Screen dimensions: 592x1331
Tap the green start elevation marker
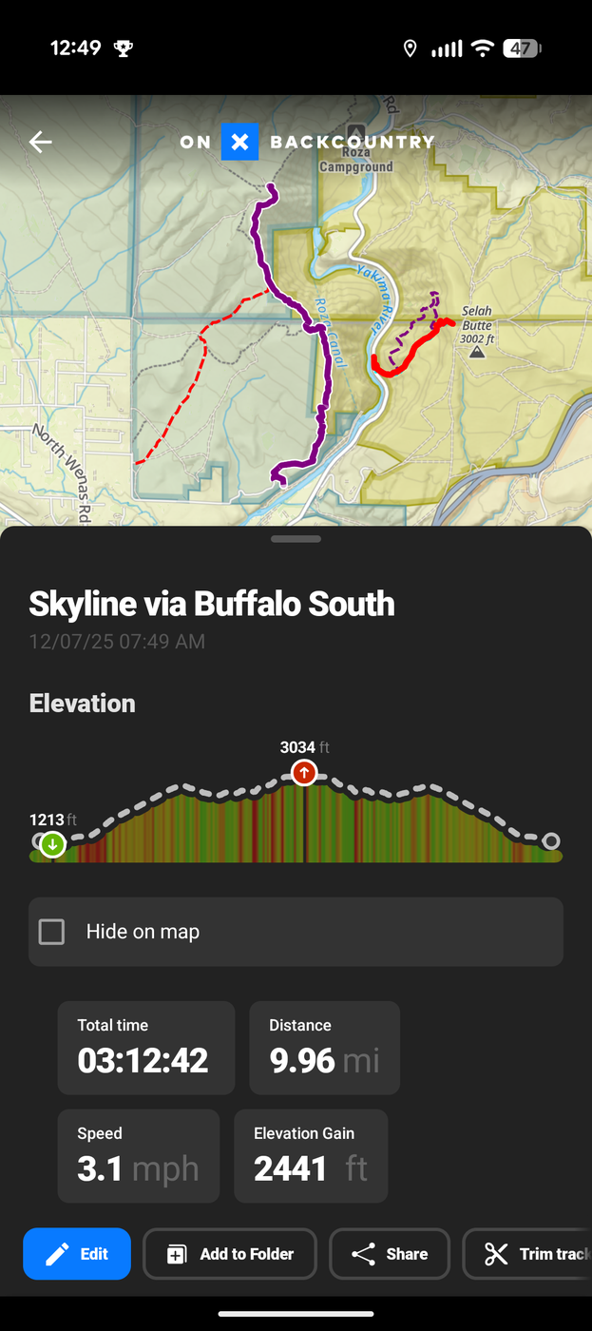pos(52,843)
